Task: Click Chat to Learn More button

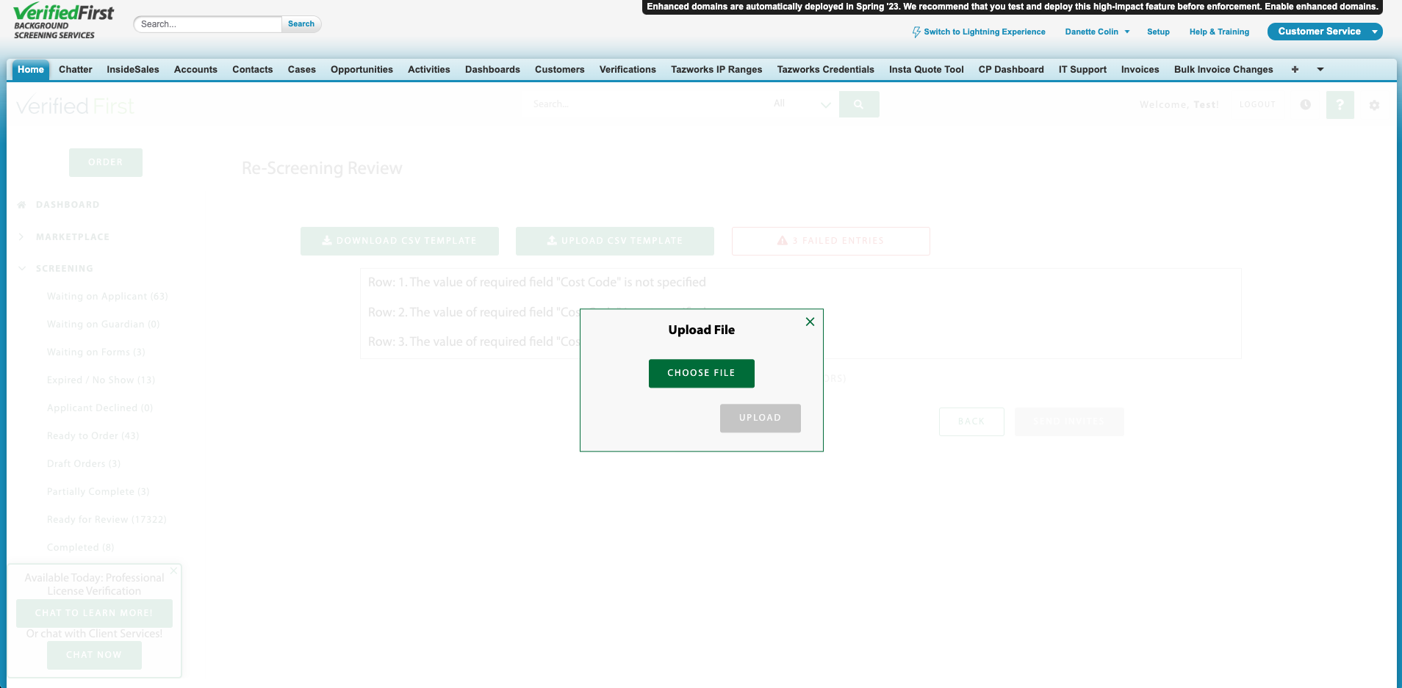Action: point(94,613)
